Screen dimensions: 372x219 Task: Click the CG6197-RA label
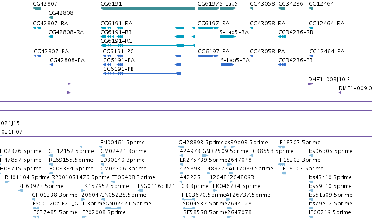[213, 24]
